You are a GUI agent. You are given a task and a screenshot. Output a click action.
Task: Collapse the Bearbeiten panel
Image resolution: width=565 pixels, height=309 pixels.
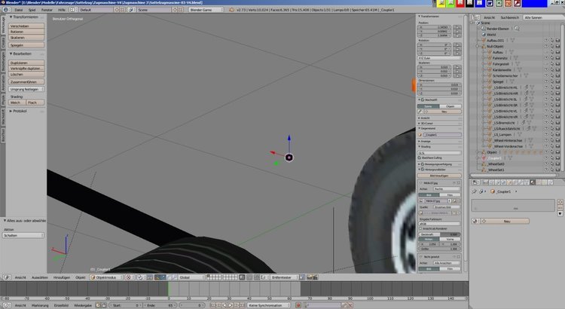coord(20,54)
